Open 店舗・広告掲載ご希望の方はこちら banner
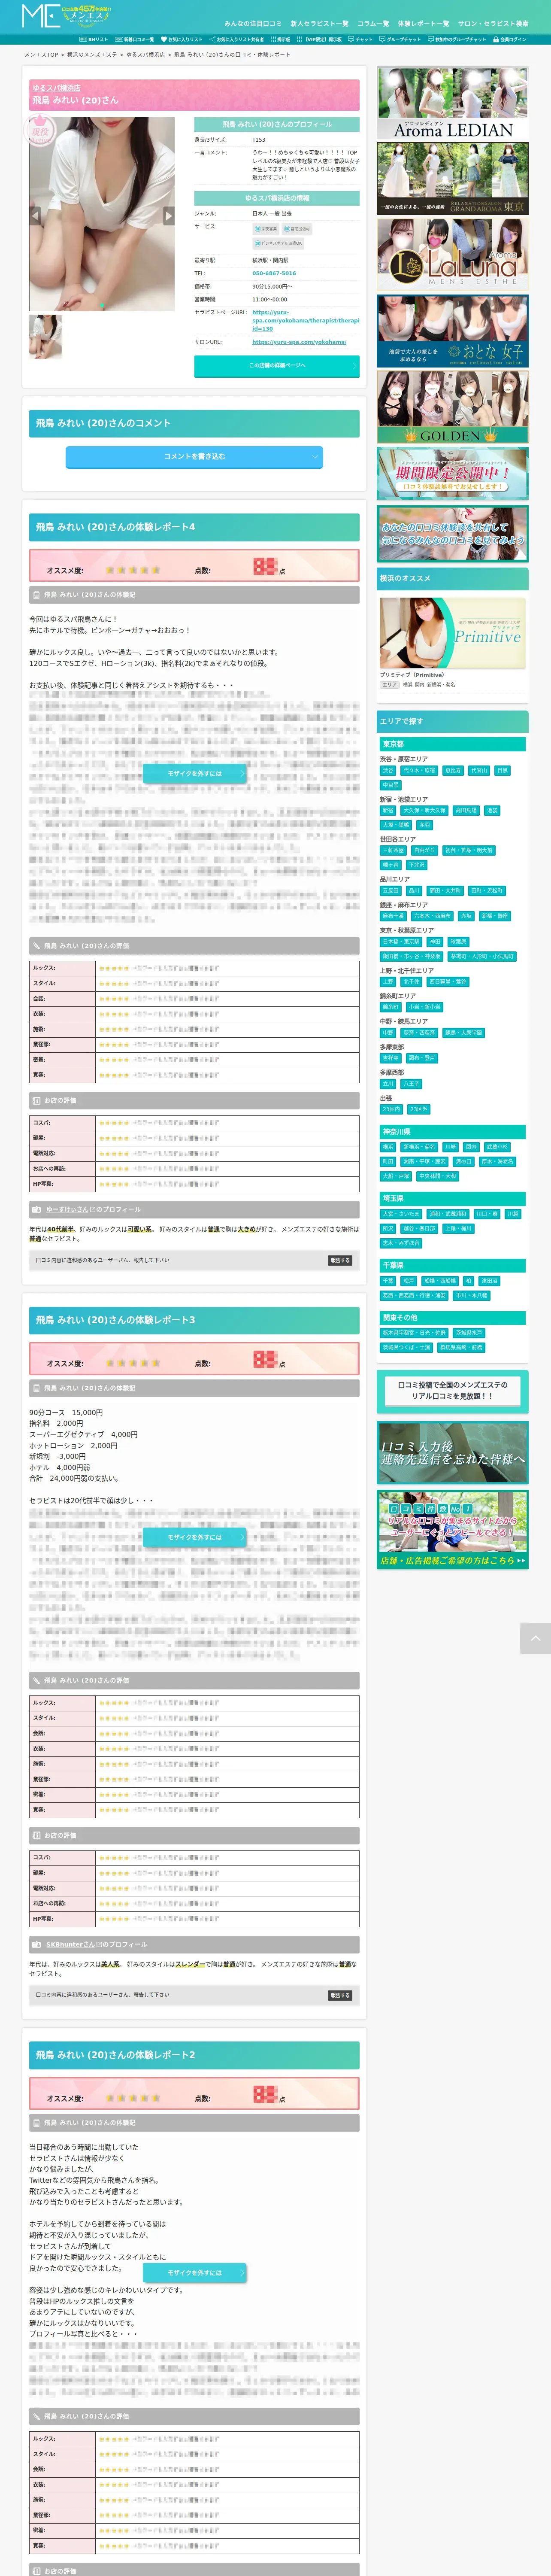This screenshot has width=551, height=2576. pos(453,1530)
